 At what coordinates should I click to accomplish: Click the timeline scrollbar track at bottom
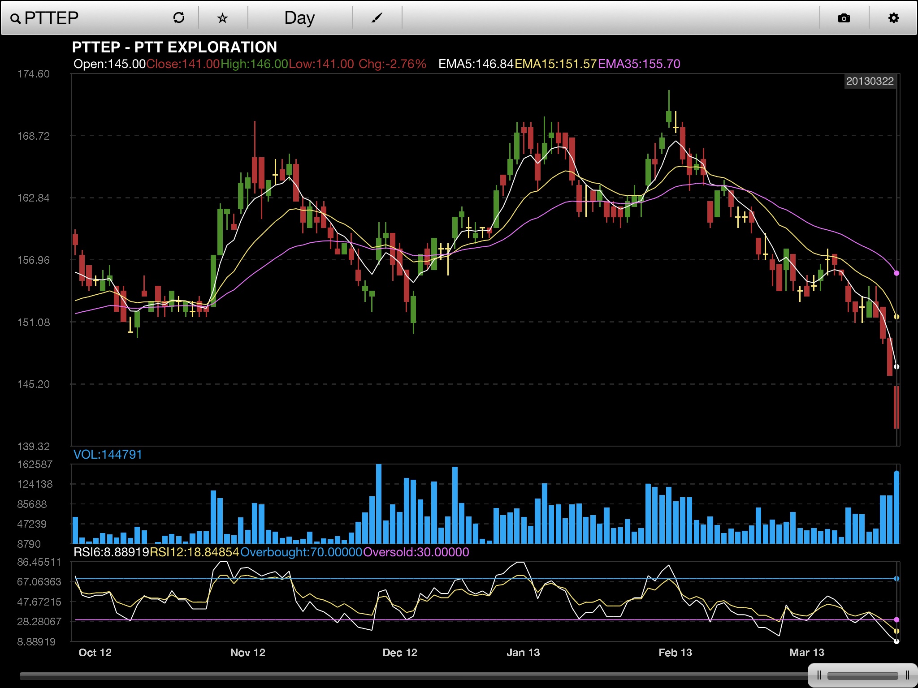coord(403,676)
